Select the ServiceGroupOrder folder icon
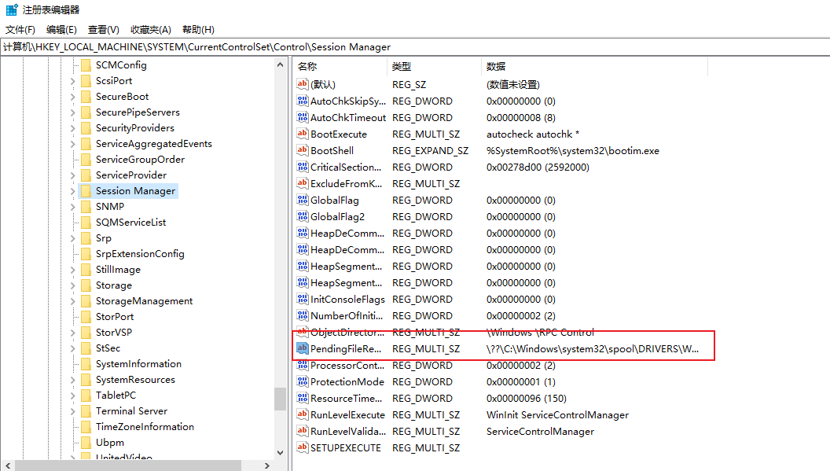830x471 pixels. [86, 160]
